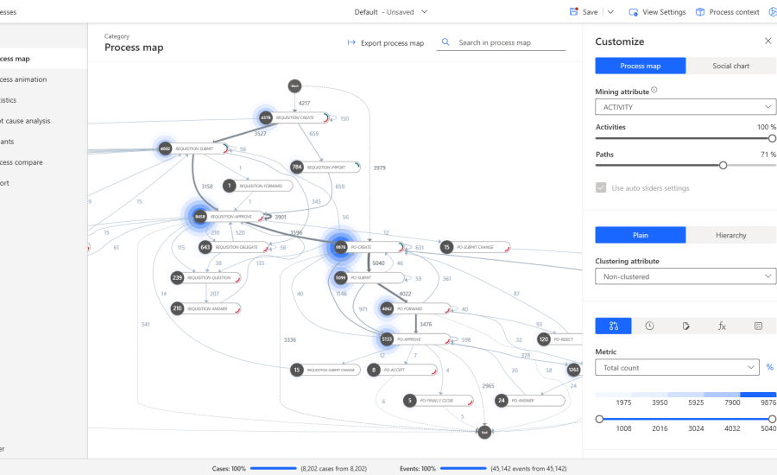
Task: Toggle Use auto sliders settings checkbox
Action: click(602, 187)
